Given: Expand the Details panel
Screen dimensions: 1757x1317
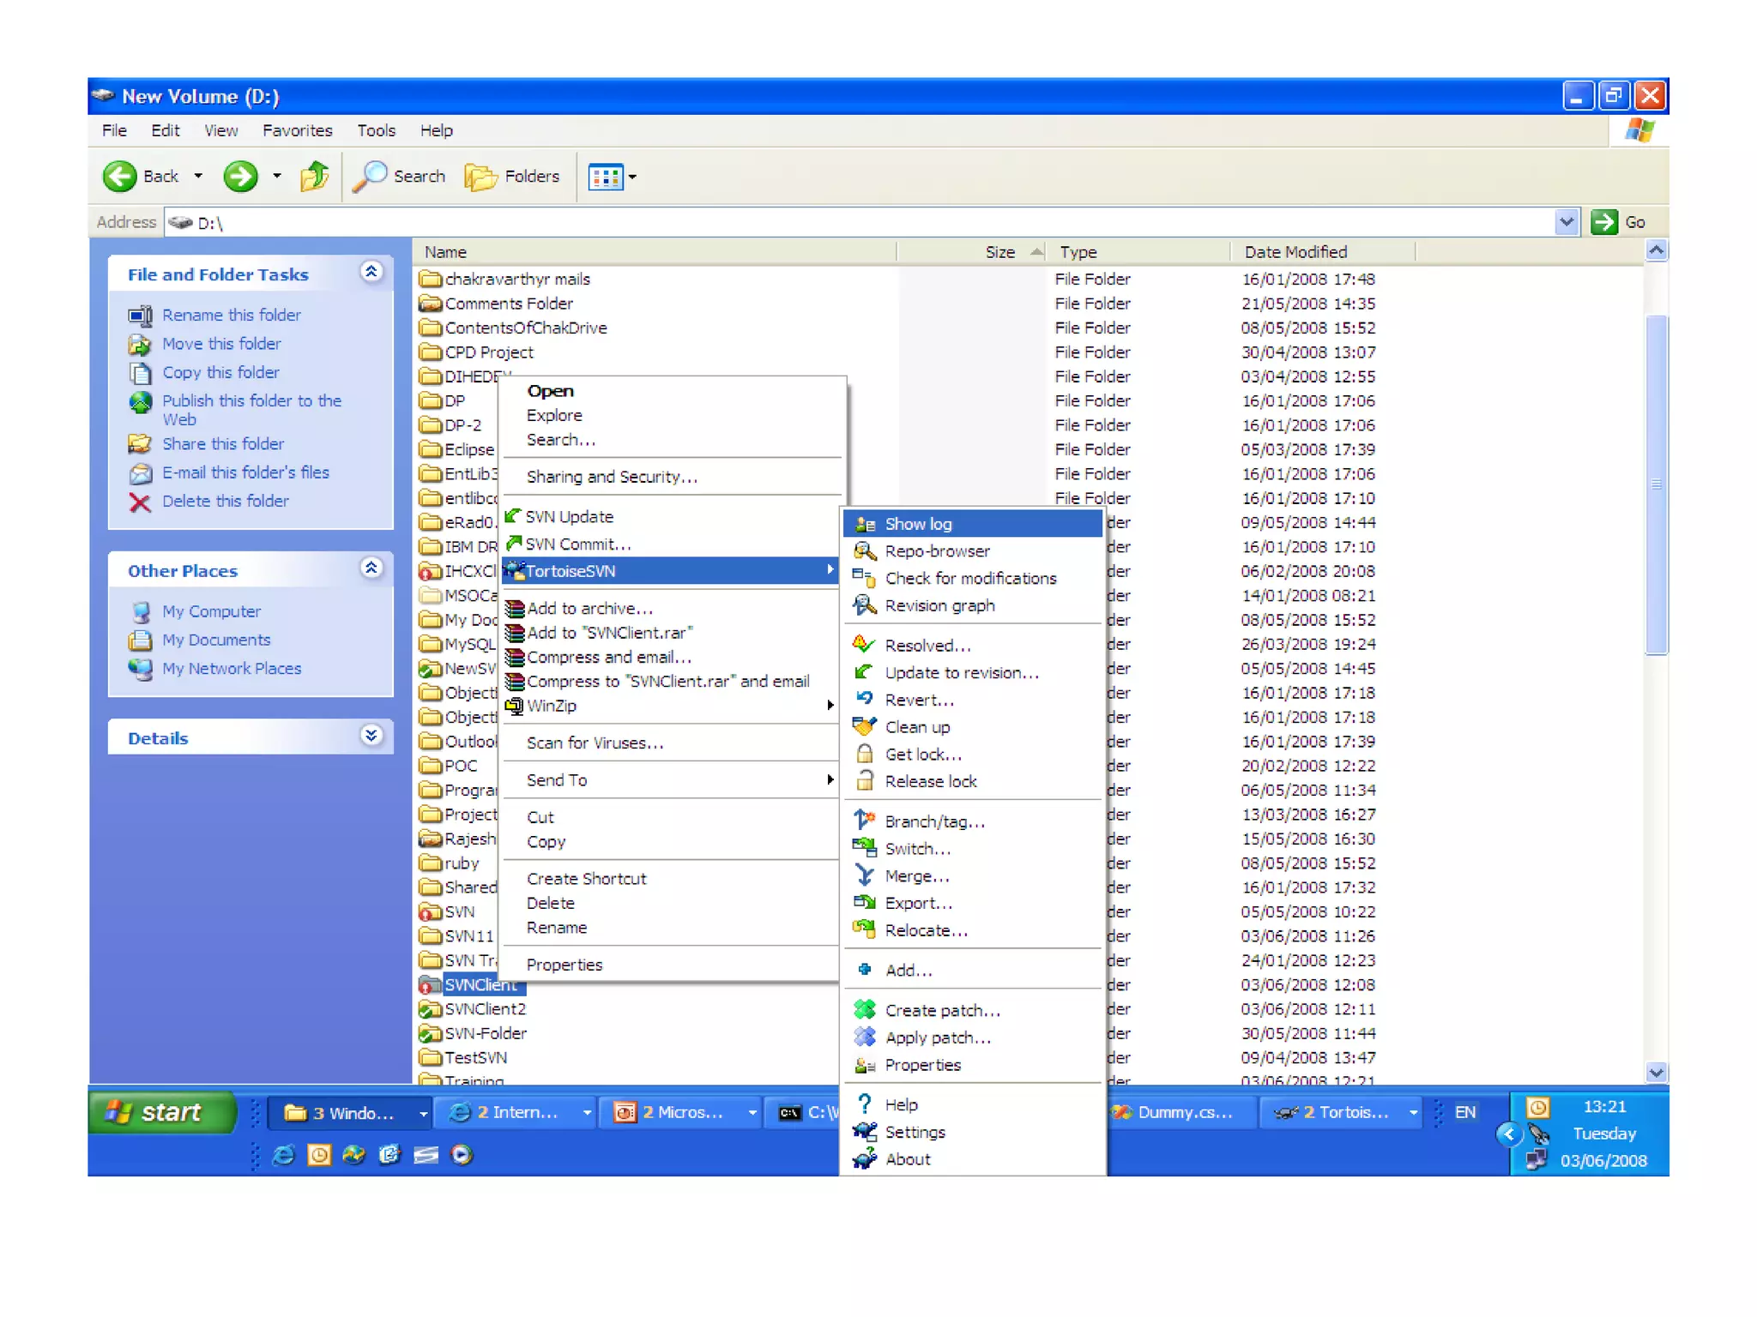Looking at the screenshot, I should pyautogui.click(x=371, y=736).
